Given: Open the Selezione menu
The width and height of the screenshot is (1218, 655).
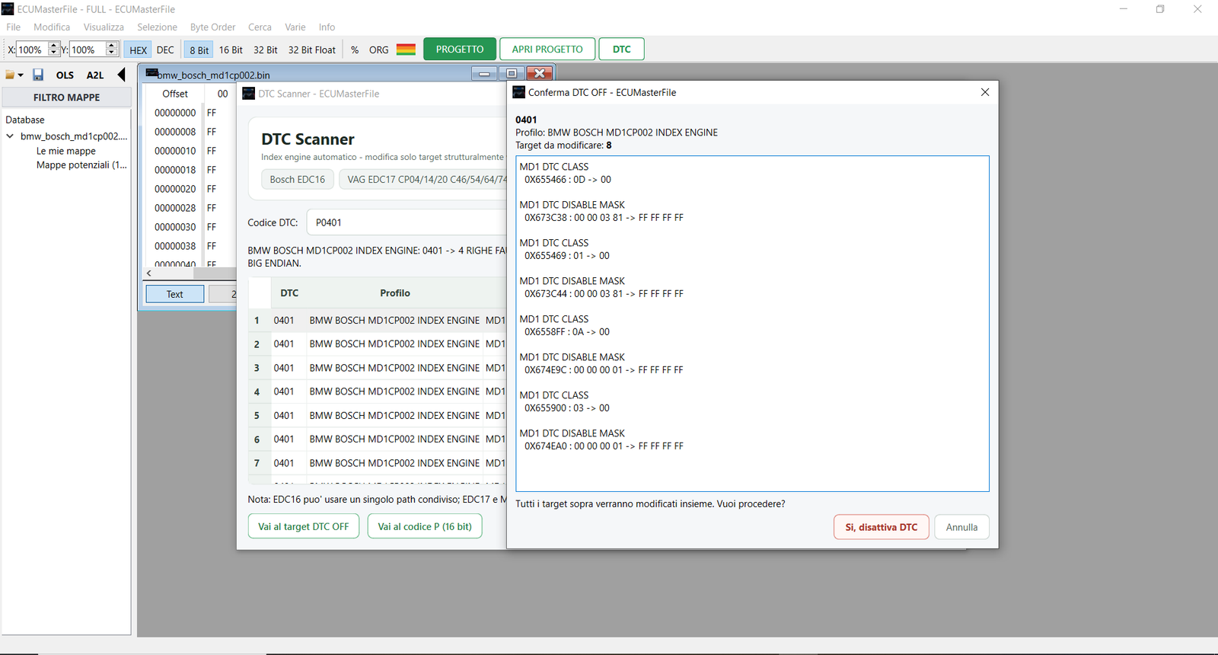Looking at the screenshot, I should 157,27.
